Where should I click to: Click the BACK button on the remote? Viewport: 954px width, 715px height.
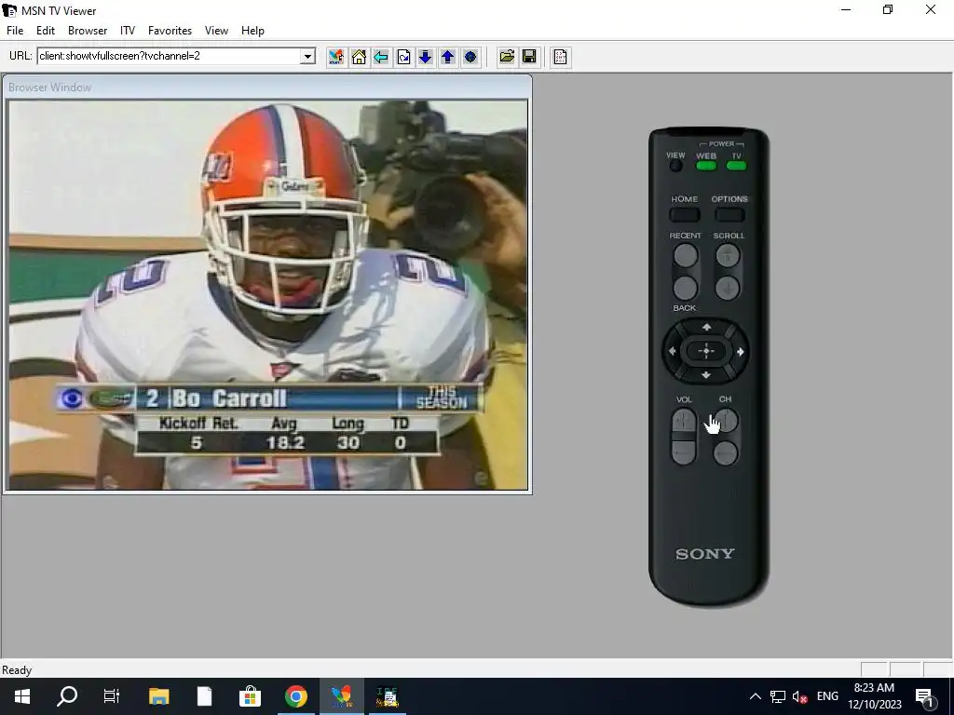pos(686,288)
